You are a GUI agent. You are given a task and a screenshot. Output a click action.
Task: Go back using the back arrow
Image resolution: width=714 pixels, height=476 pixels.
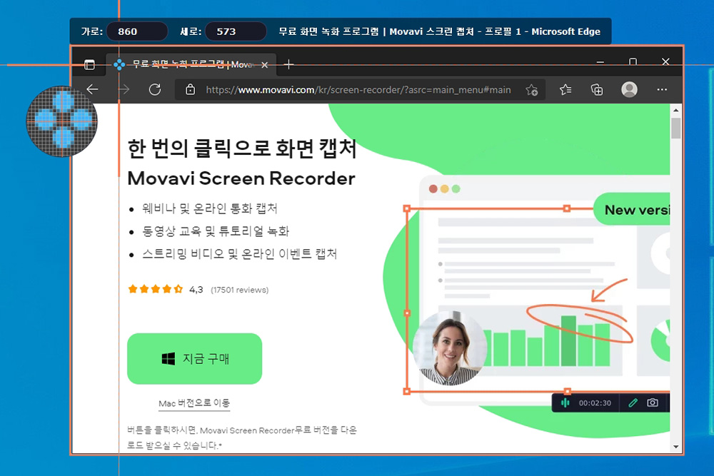[93, 89]
